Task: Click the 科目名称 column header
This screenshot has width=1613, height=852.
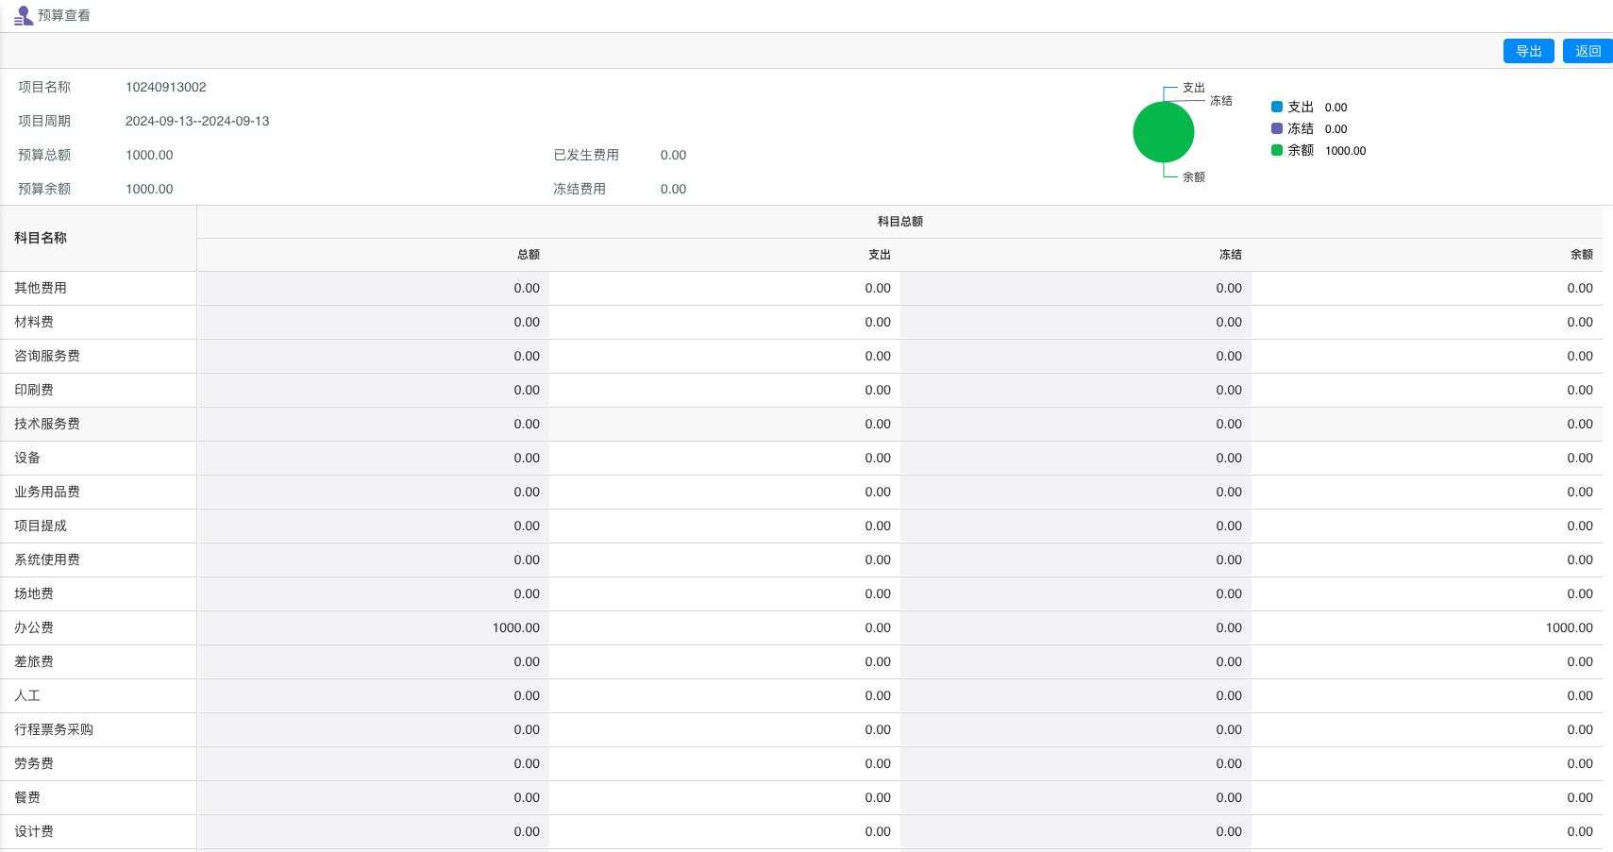Action: [41, 239]
